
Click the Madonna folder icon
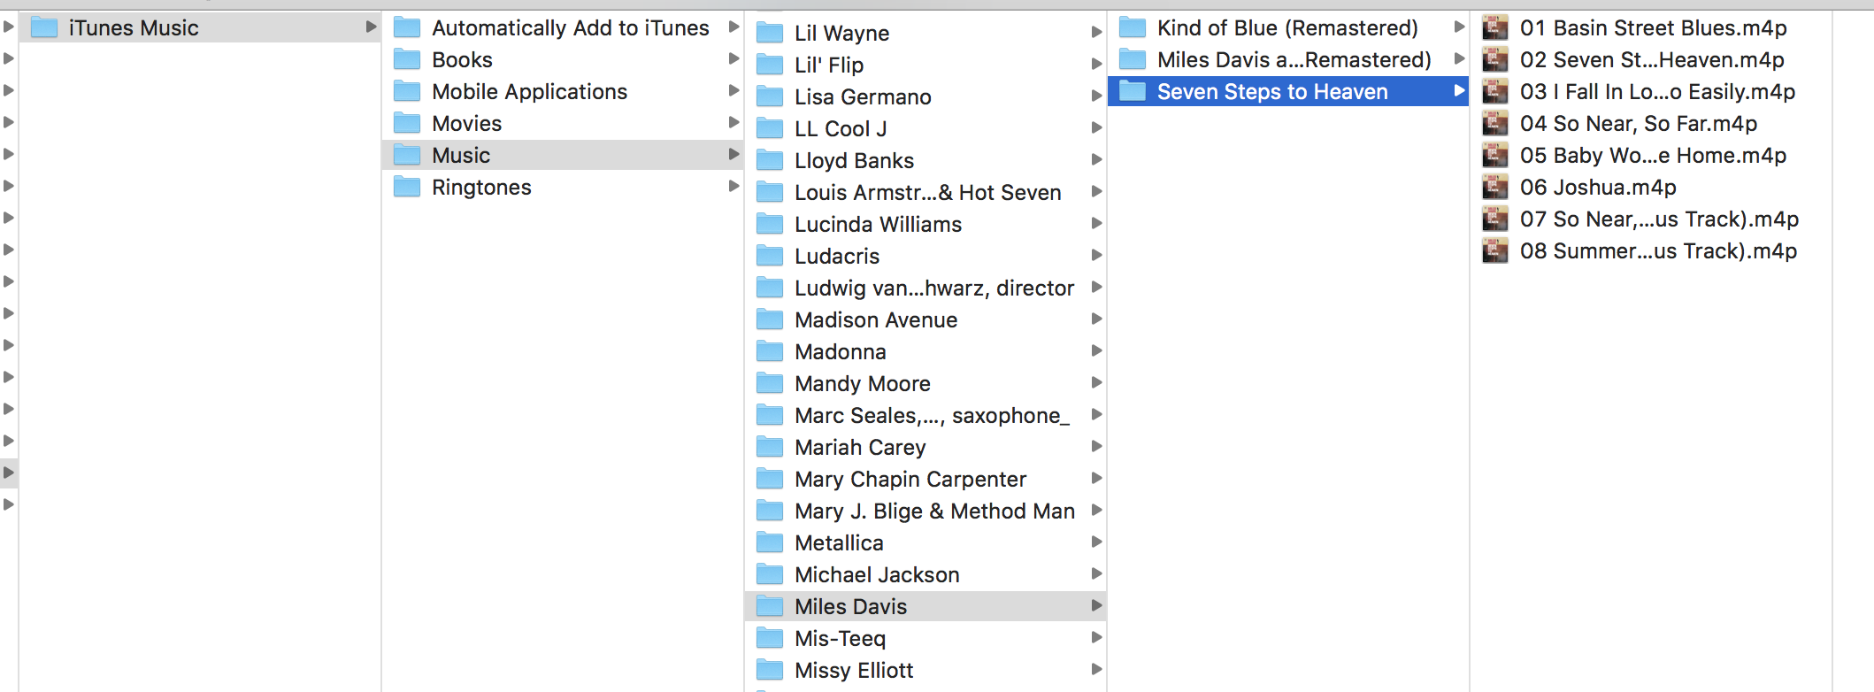pos(770,351)
